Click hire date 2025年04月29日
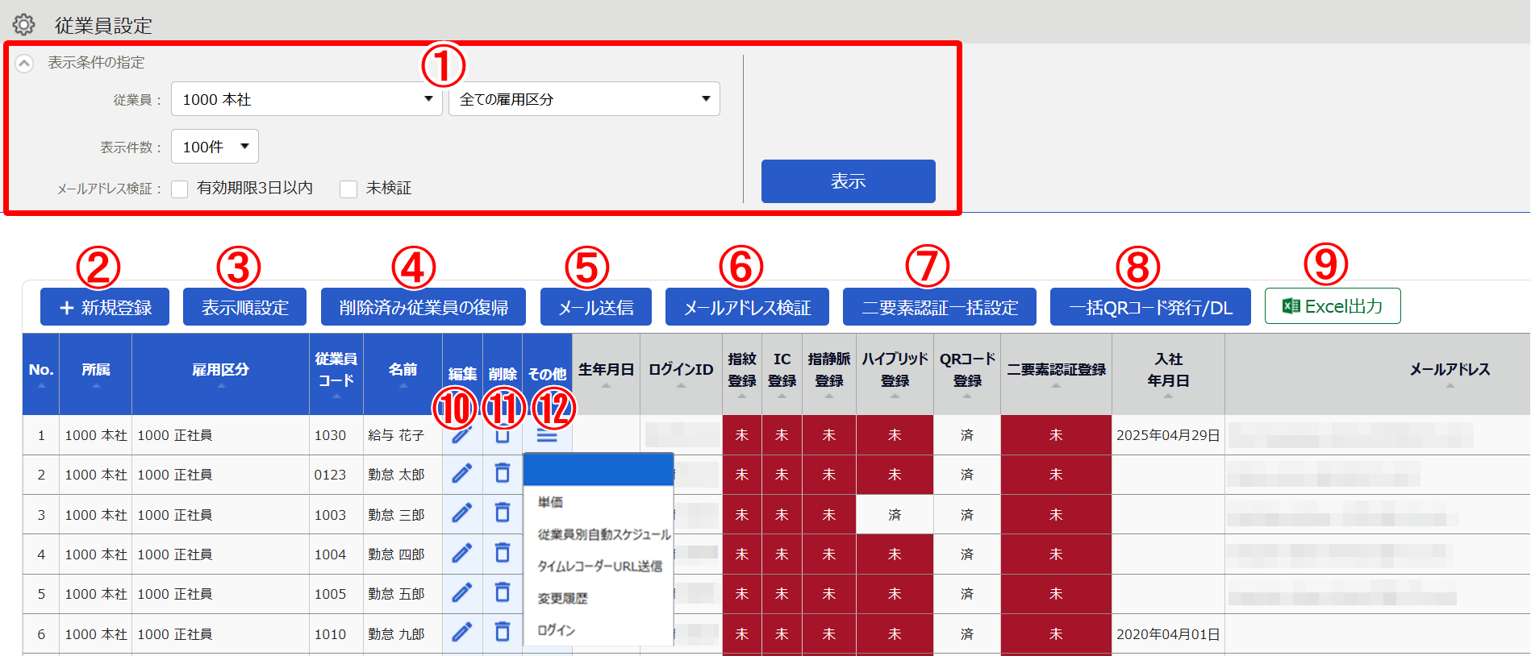 pyautogui.click(x=1168, y=435)
